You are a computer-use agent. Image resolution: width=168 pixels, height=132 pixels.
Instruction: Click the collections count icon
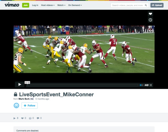(x=30, y=118)
